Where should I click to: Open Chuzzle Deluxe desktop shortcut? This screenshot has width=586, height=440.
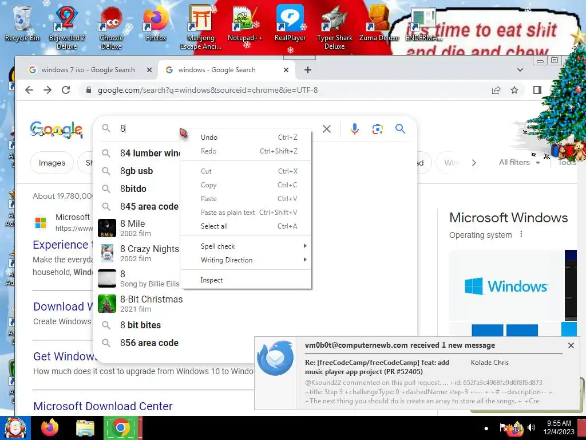pyautogui.click(x=112, y=27)
